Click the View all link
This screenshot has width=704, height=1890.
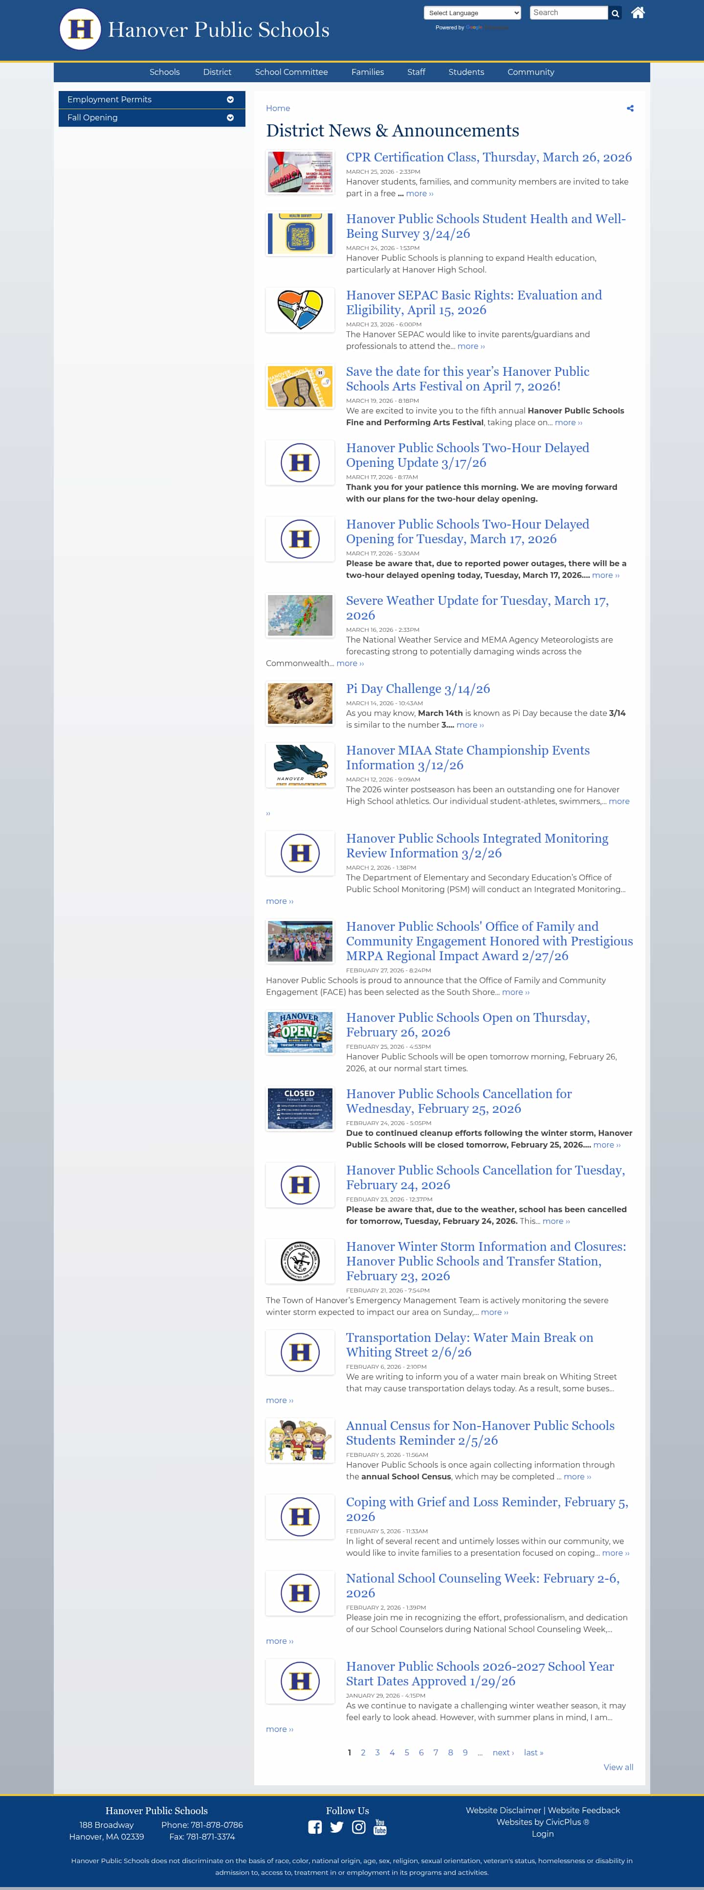pos(618,1768)
